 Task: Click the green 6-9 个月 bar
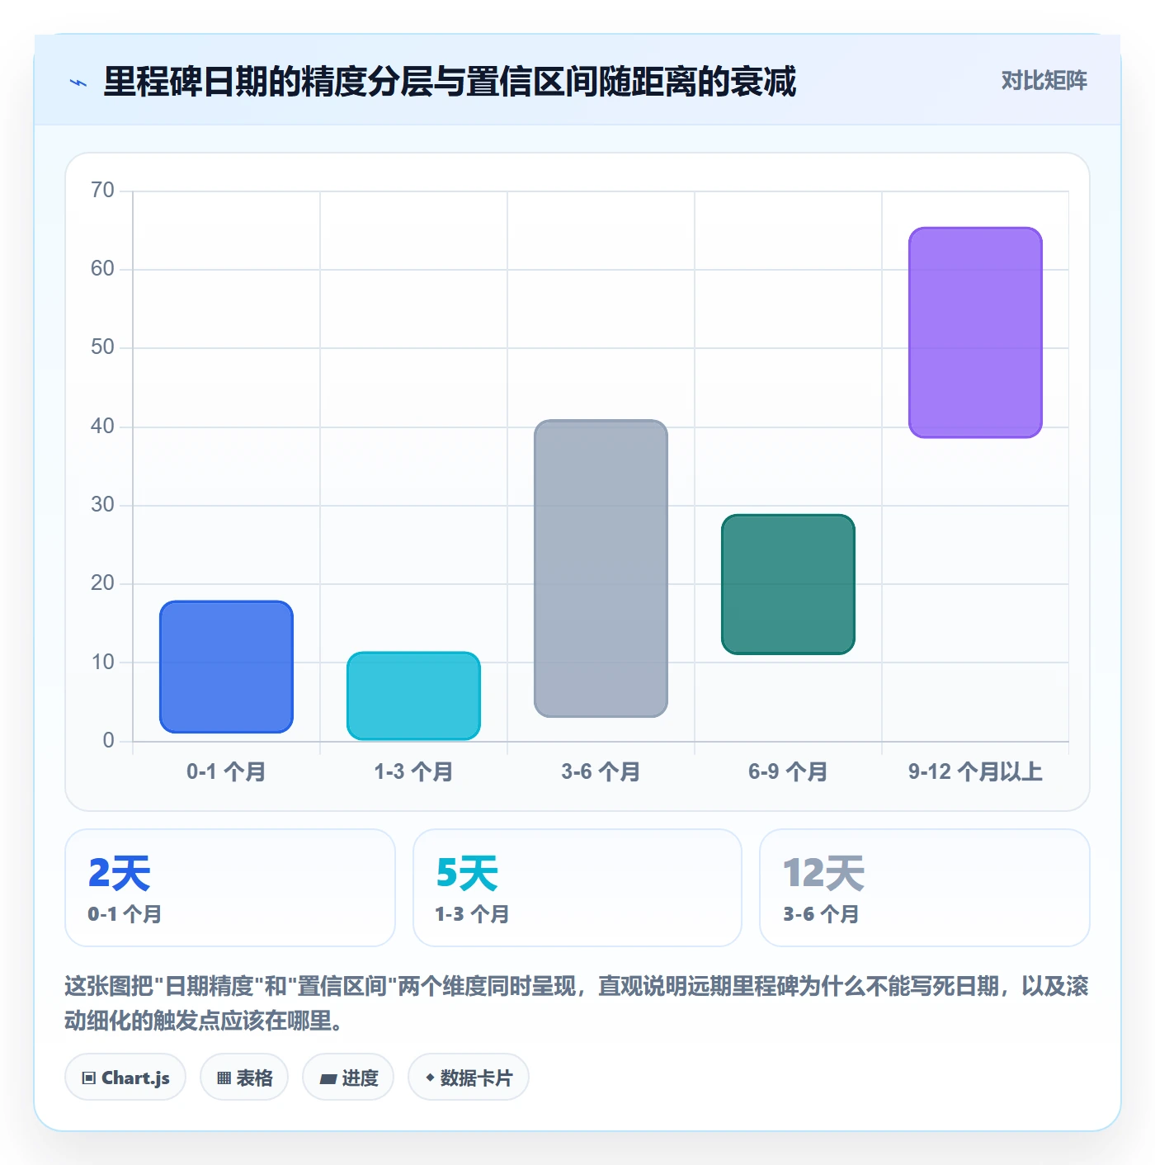pos(788,584)
